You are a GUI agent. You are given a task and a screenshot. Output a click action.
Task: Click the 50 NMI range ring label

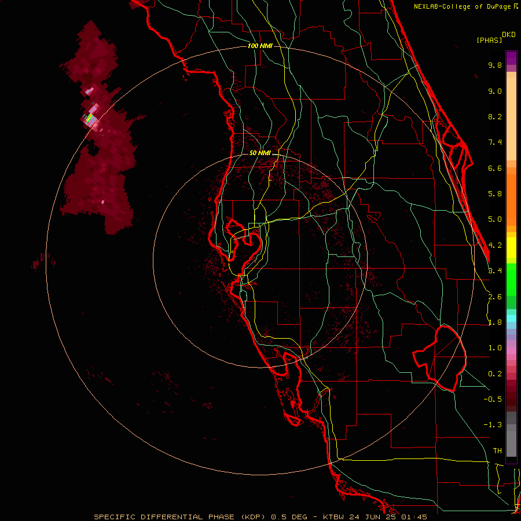tap(260, 153)
